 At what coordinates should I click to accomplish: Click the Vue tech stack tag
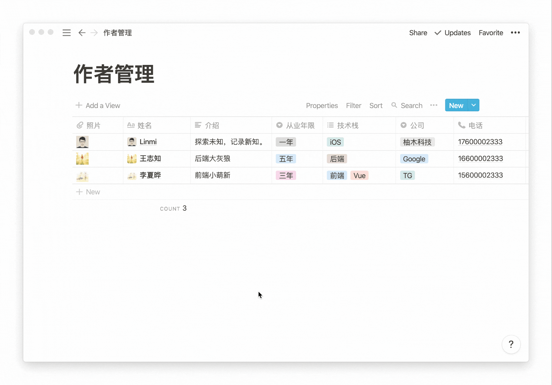[359, 175]
